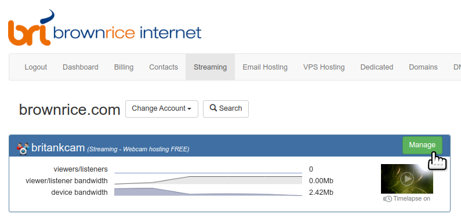Go to the Domains tab
This screenshot has height=218, width=461.
click(x=423, y=67)
